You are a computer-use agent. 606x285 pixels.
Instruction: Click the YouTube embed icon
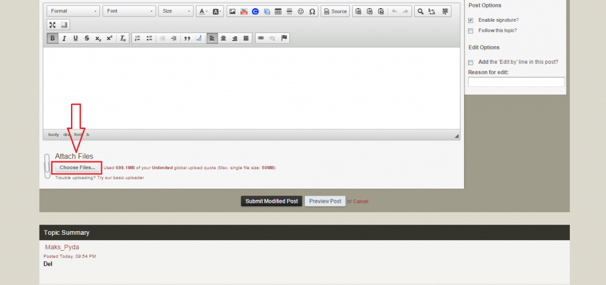pyautogui.click(x=243, y=11)
